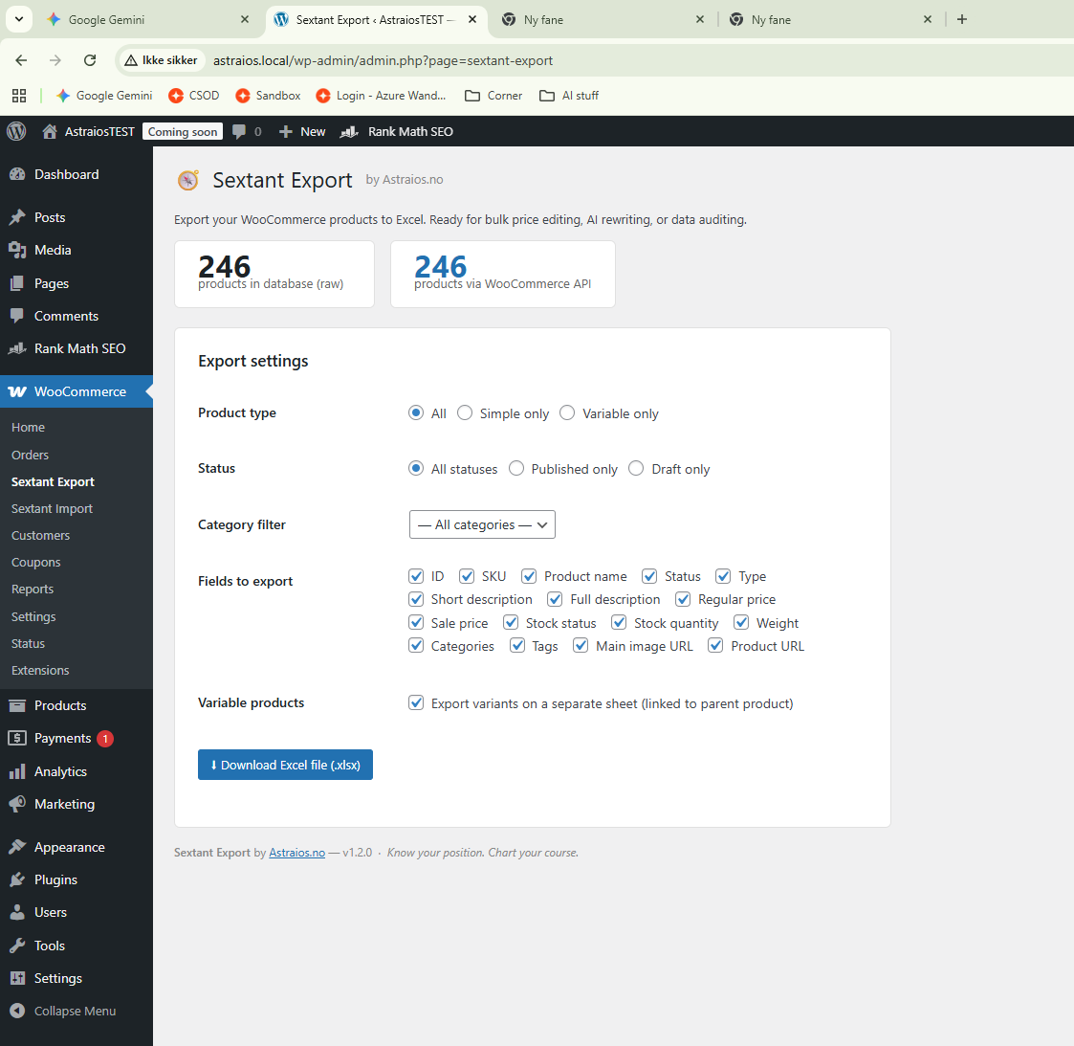This screenshot has height=1046, width=1074.
Task: Click the Ikke sikker security indicator
Action: coord(162,60)
